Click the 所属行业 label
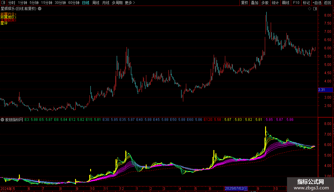This screenshot has height=192, width=334. [8, 14]
